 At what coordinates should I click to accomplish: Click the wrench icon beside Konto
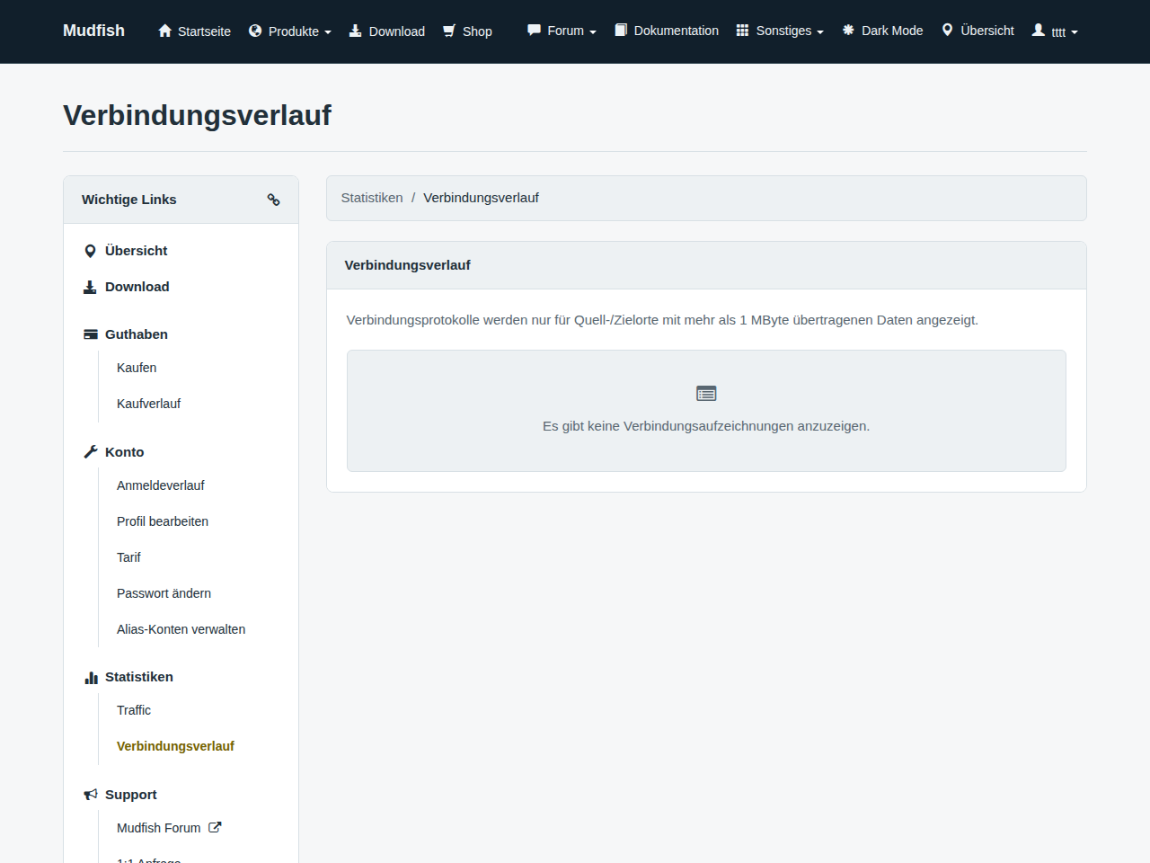(91, 452)
